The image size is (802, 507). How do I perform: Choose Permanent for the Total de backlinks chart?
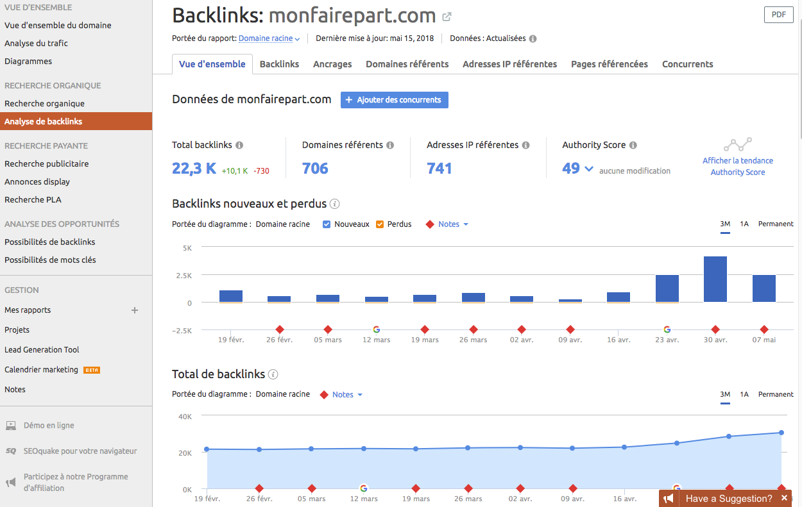tap(776, 395)
